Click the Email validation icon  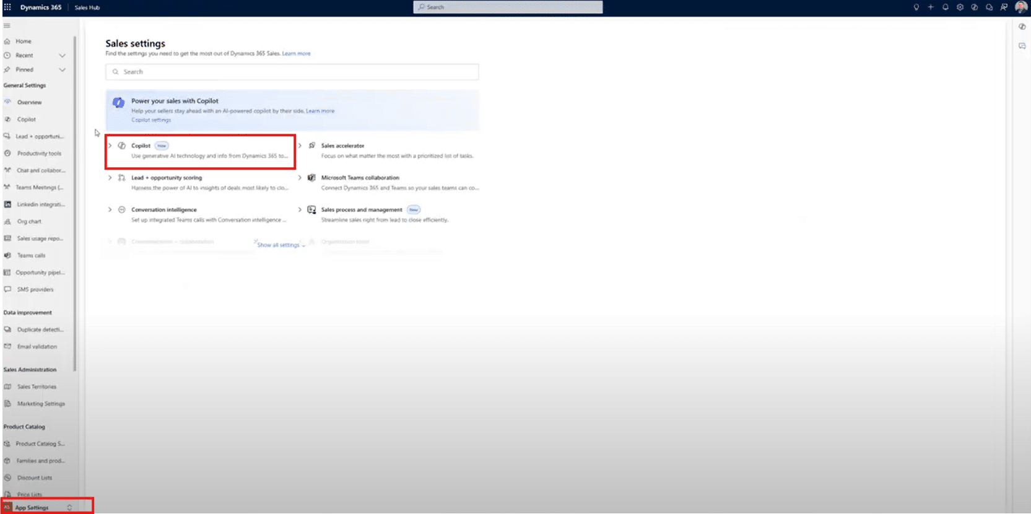(x=7, y=347)
